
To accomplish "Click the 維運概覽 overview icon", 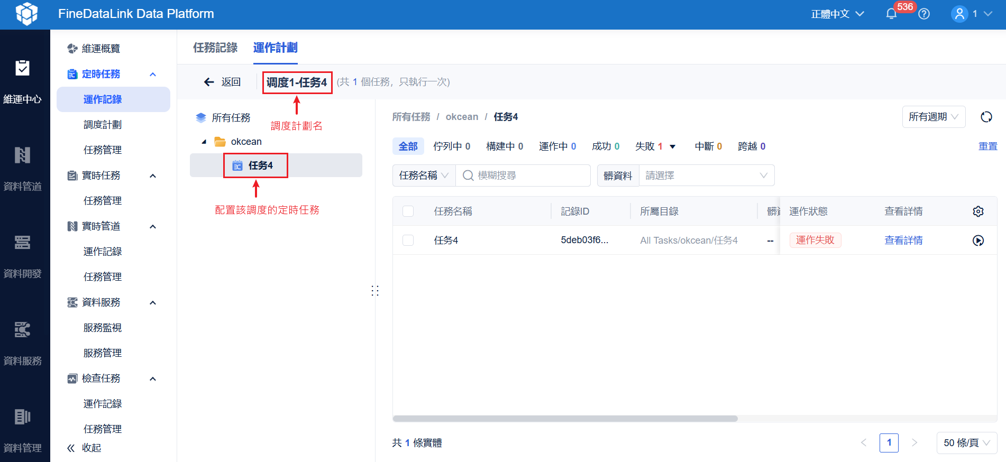I will pos(72,49).
